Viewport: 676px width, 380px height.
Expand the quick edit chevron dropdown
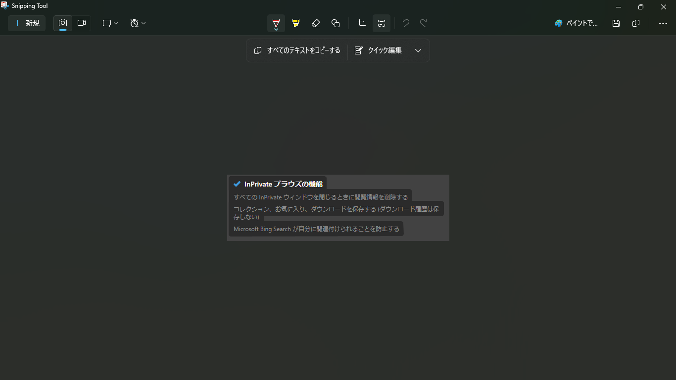418,50
